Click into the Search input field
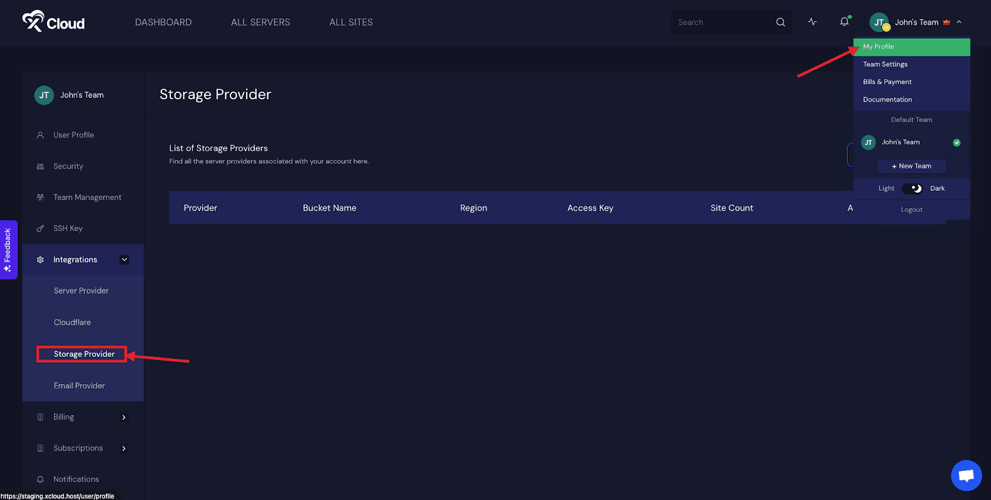 pyautogui.click(x=723, y=22)
